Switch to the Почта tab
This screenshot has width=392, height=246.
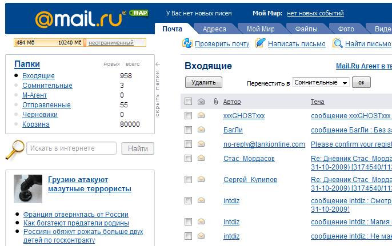172,29
